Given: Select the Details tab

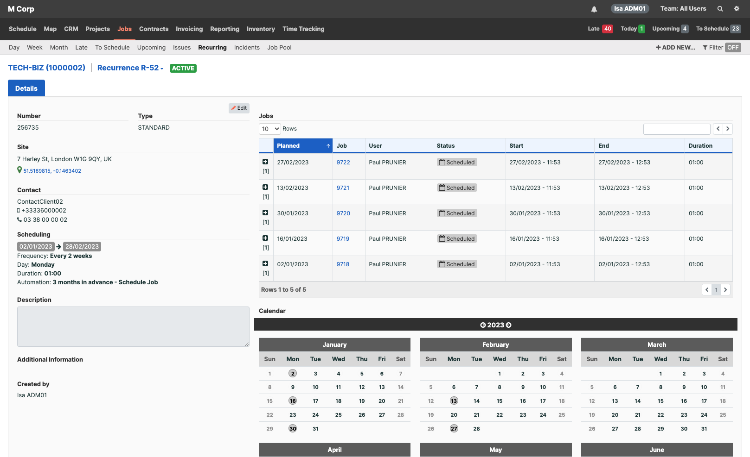Looking at the screenshot, I should (26, 88).
